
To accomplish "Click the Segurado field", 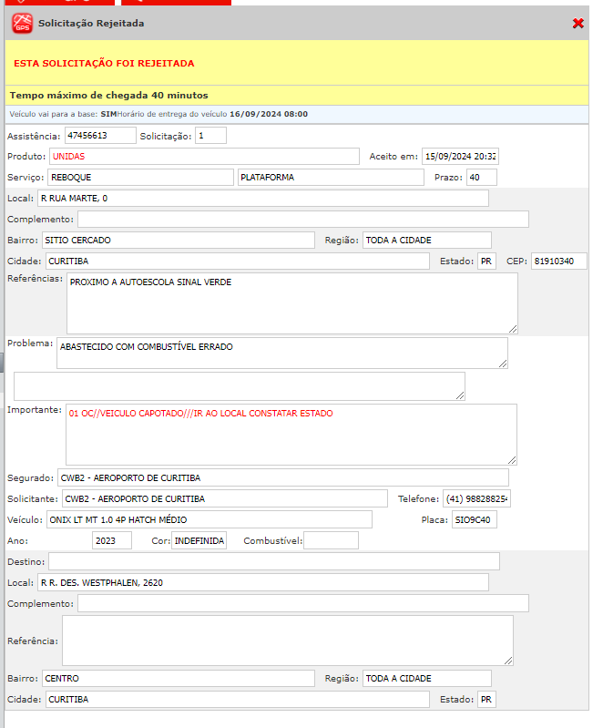I will click(x=283, y=477).
